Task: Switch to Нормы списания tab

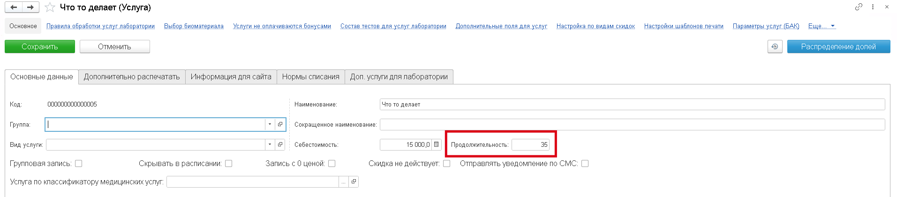Action: (x=310, y=77)
